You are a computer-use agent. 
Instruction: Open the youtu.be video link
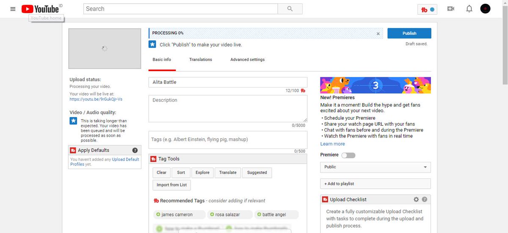tap(96, 99)
